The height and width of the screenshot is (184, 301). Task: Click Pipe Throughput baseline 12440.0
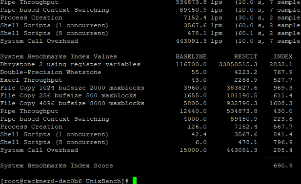tap(193, 111)
